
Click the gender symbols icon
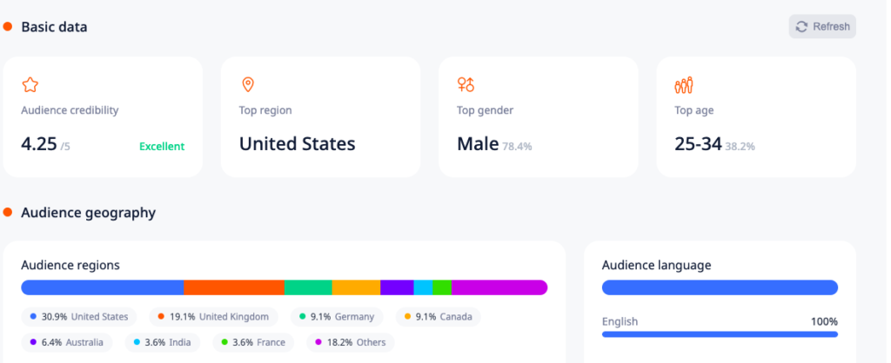[x=466, y=85]
